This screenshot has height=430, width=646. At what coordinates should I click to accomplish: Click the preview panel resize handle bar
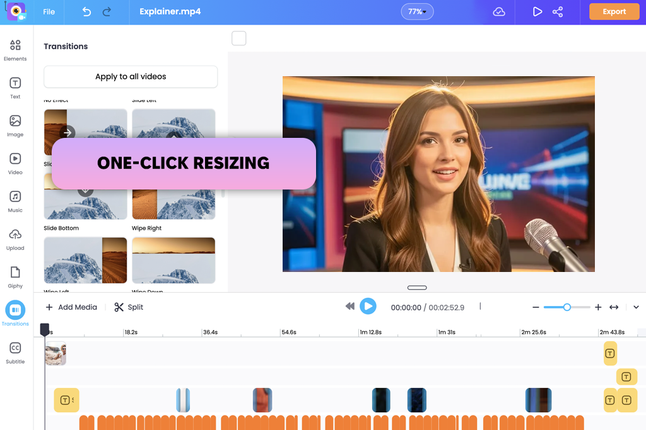pyautogui.click(x=417, y=288)
